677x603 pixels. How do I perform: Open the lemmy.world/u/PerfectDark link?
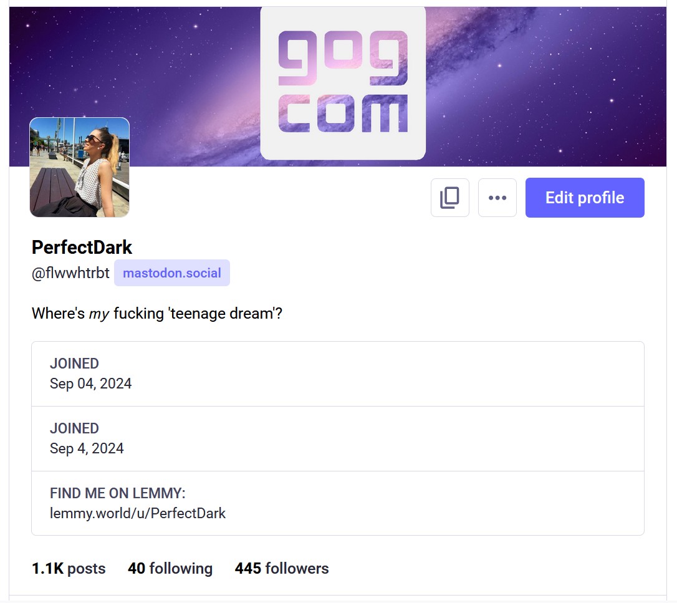138,513
